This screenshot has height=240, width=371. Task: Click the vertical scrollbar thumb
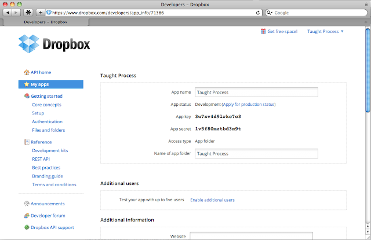click(368, 70)
